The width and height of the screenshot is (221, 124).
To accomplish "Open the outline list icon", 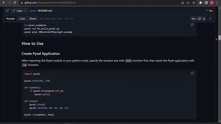I will pos(210,19).
